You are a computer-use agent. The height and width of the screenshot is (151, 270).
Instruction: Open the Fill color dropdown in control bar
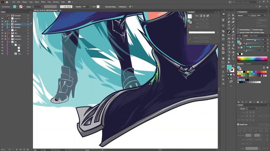(x=17, y=7)
